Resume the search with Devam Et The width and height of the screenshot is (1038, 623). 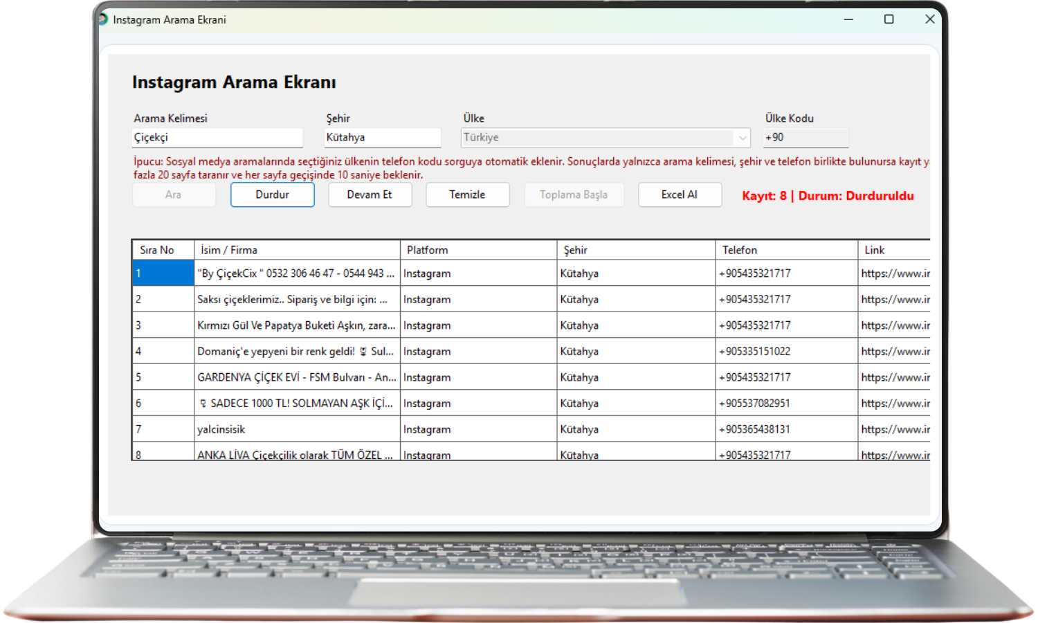(370, 195)
